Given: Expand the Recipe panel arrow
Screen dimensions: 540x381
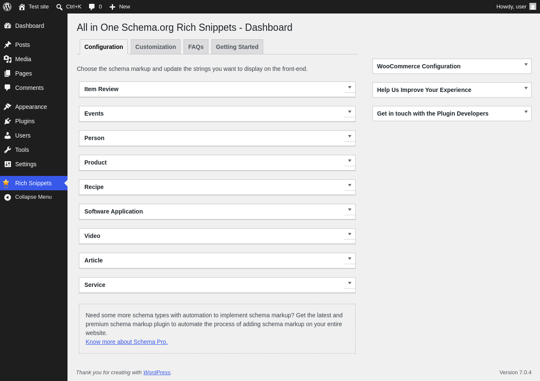Looking at the screenshot, I should click(350, 185).
